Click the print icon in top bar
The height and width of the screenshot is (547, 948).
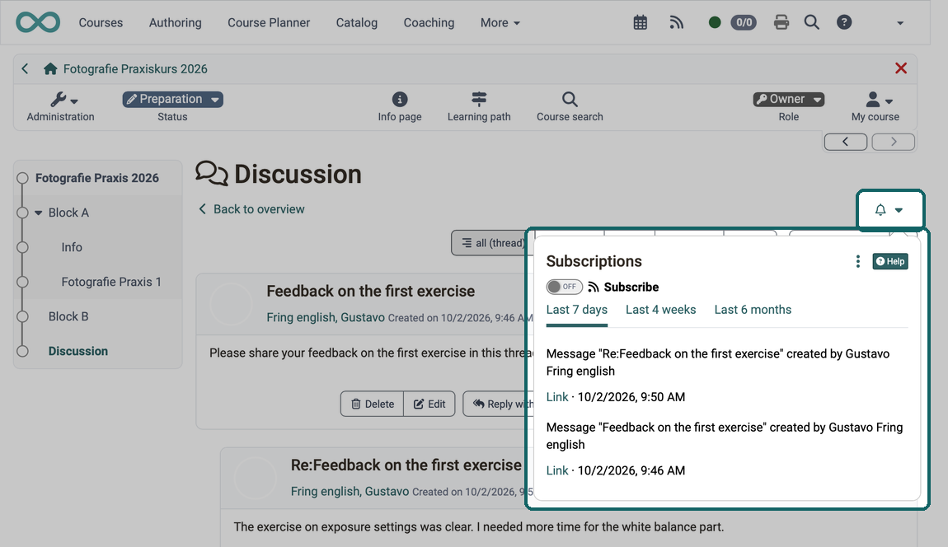781,23
